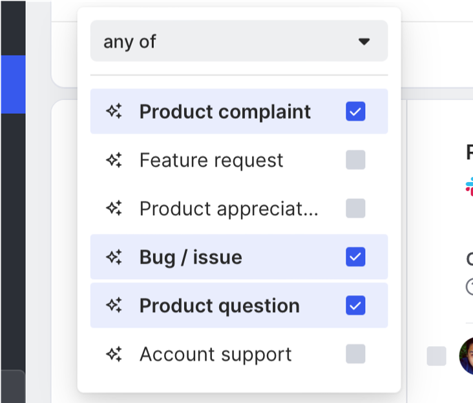Select the Feature request option label
This screenshot has width=473, height=403.
(211, 160)
